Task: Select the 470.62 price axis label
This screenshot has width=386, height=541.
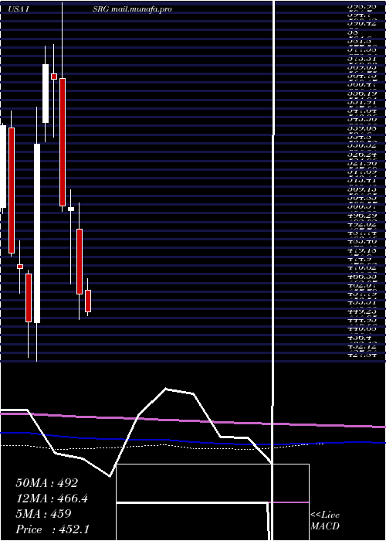Action: point(361,268)
